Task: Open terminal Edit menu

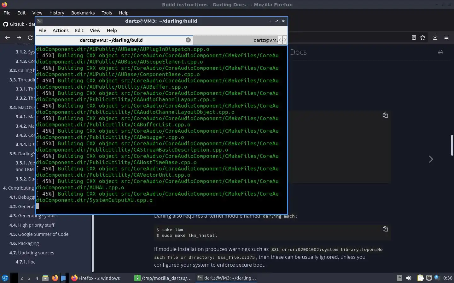Action: coord(79,31)
